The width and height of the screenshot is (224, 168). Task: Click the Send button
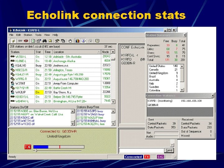[169, 150]
